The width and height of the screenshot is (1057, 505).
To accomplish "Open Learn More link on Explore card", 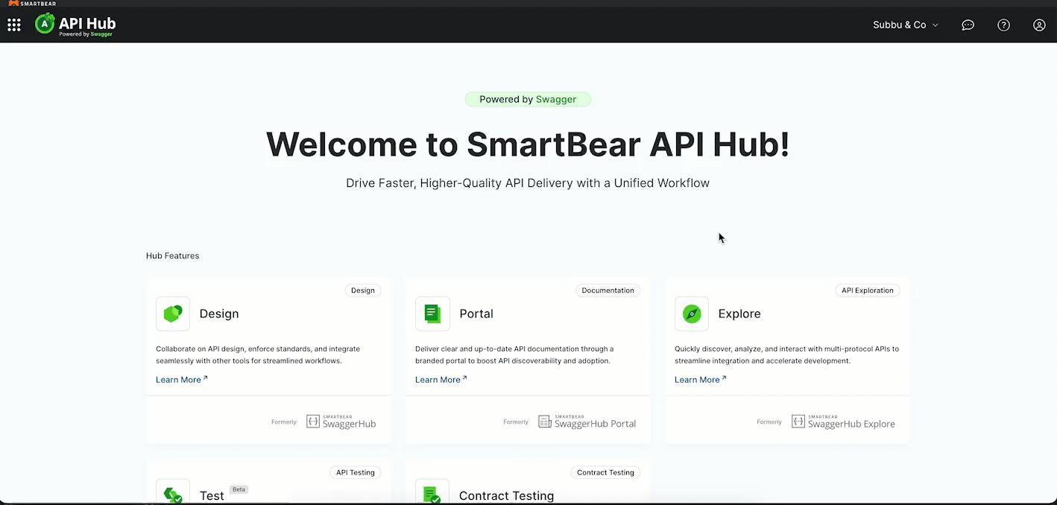I will point(701,380).
